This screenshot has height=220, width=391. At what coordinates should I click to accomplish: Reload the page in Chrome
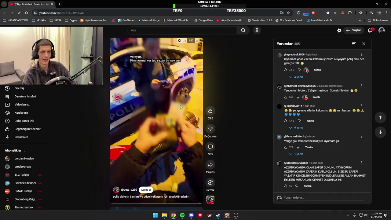19,13
